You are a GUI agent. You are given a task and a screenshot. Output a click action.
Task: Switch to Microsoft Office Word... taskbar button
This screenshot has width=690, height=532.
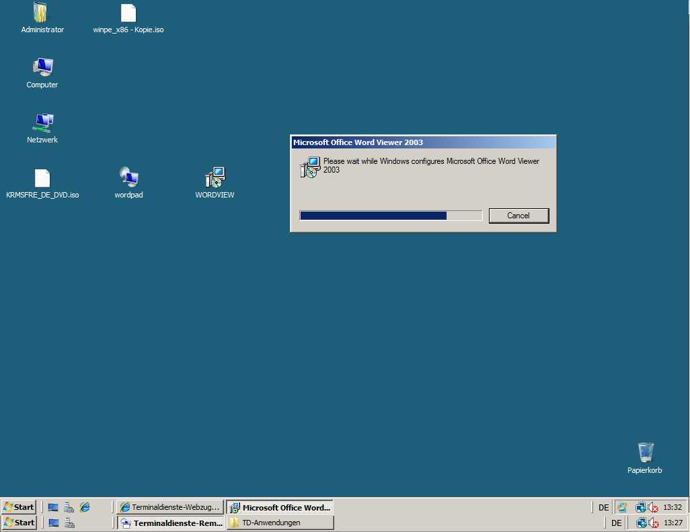[x=280, y=507]
